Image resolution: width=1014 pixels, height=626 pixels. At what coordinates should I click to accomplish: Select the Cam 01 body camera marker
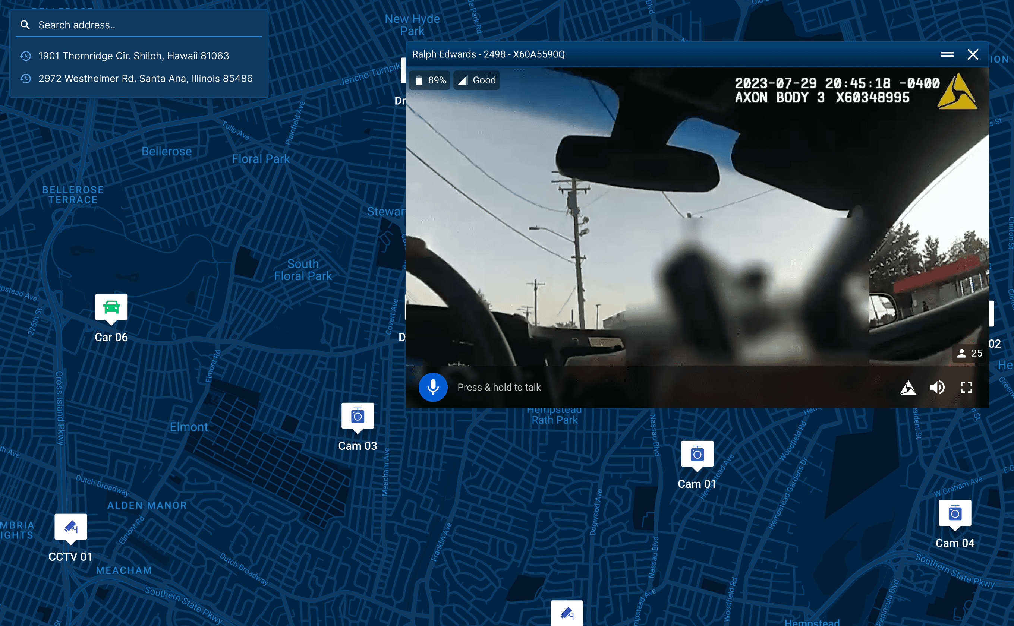point(697,454)
